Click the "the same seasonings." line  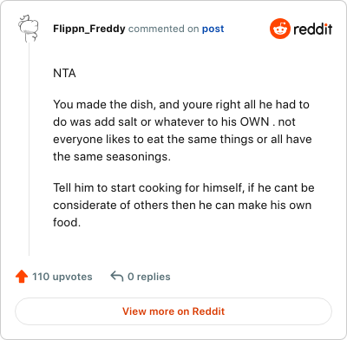point(112,156)
